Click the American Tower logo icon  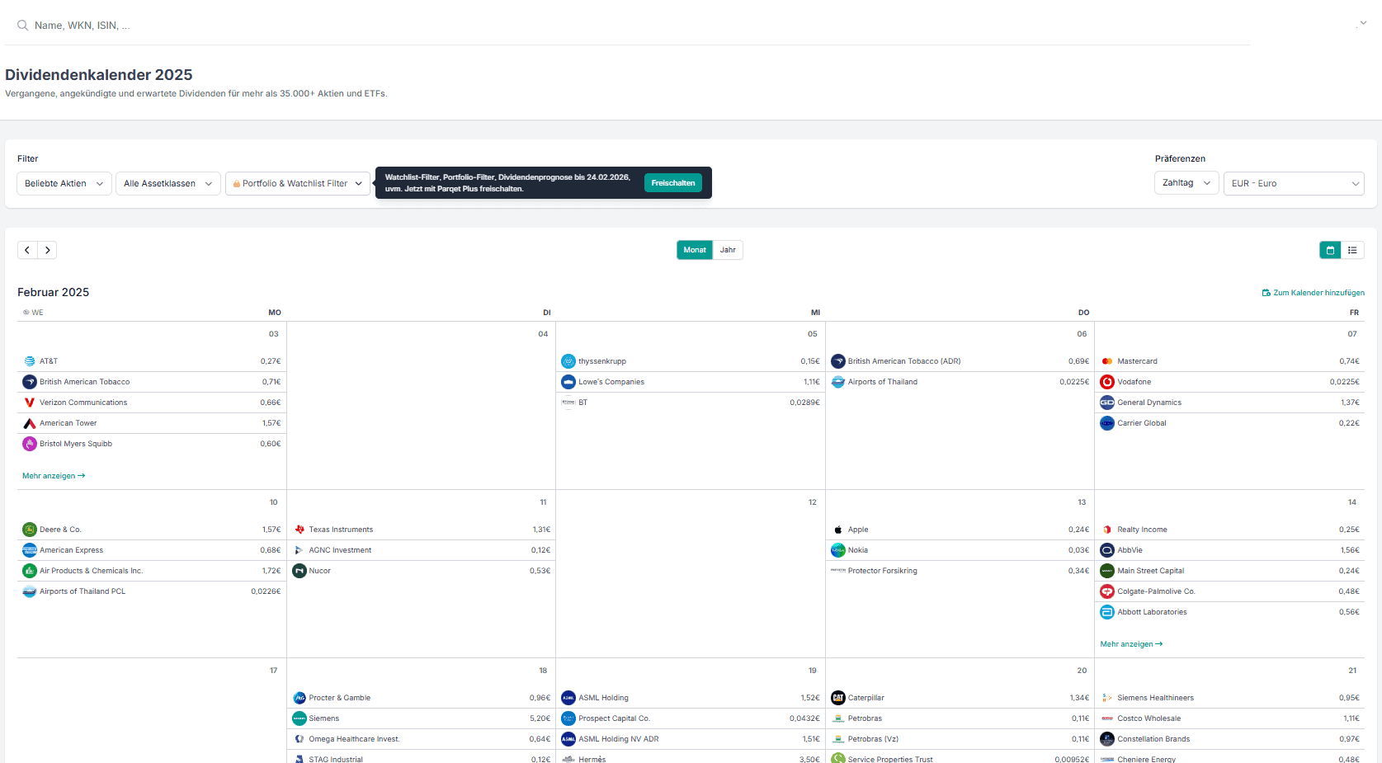pyautogui.click(x=30, y=423)
